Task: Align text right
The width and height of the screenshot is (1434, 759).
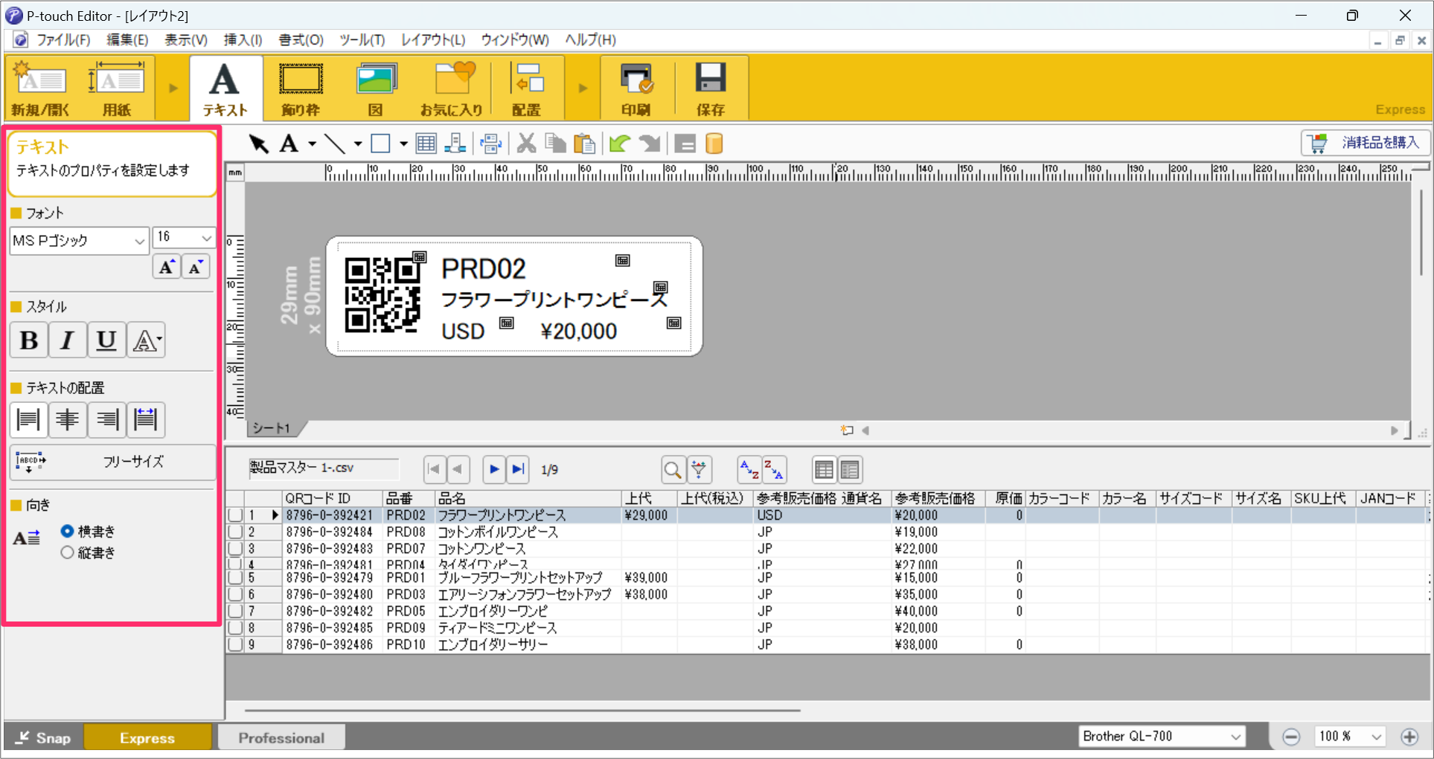Action: [107, 419]
